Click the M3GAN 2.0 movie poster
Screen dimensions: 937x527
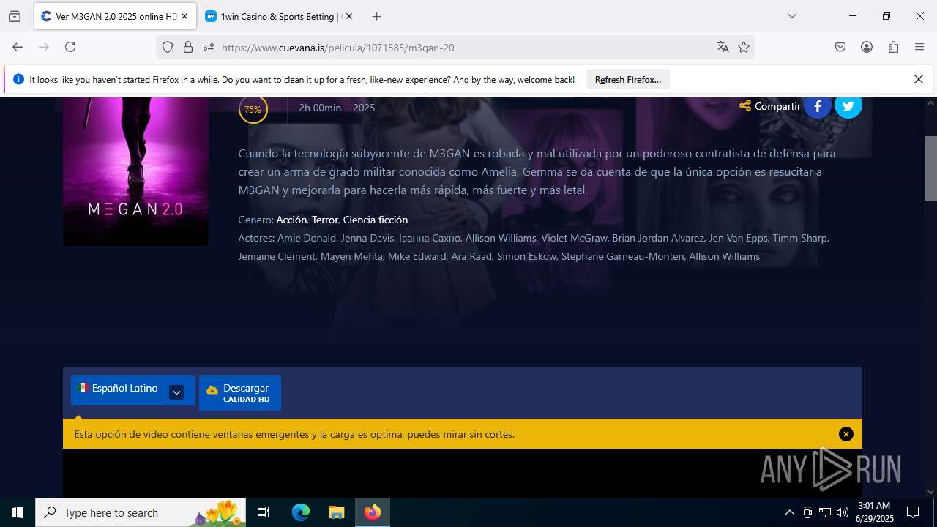pos(135,171)
